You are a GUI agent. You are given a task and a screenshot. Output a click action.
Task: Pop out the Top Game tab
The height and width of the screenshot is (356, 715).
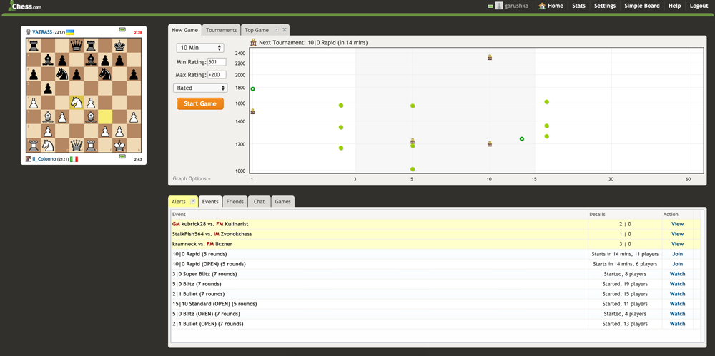click(276, 29)
